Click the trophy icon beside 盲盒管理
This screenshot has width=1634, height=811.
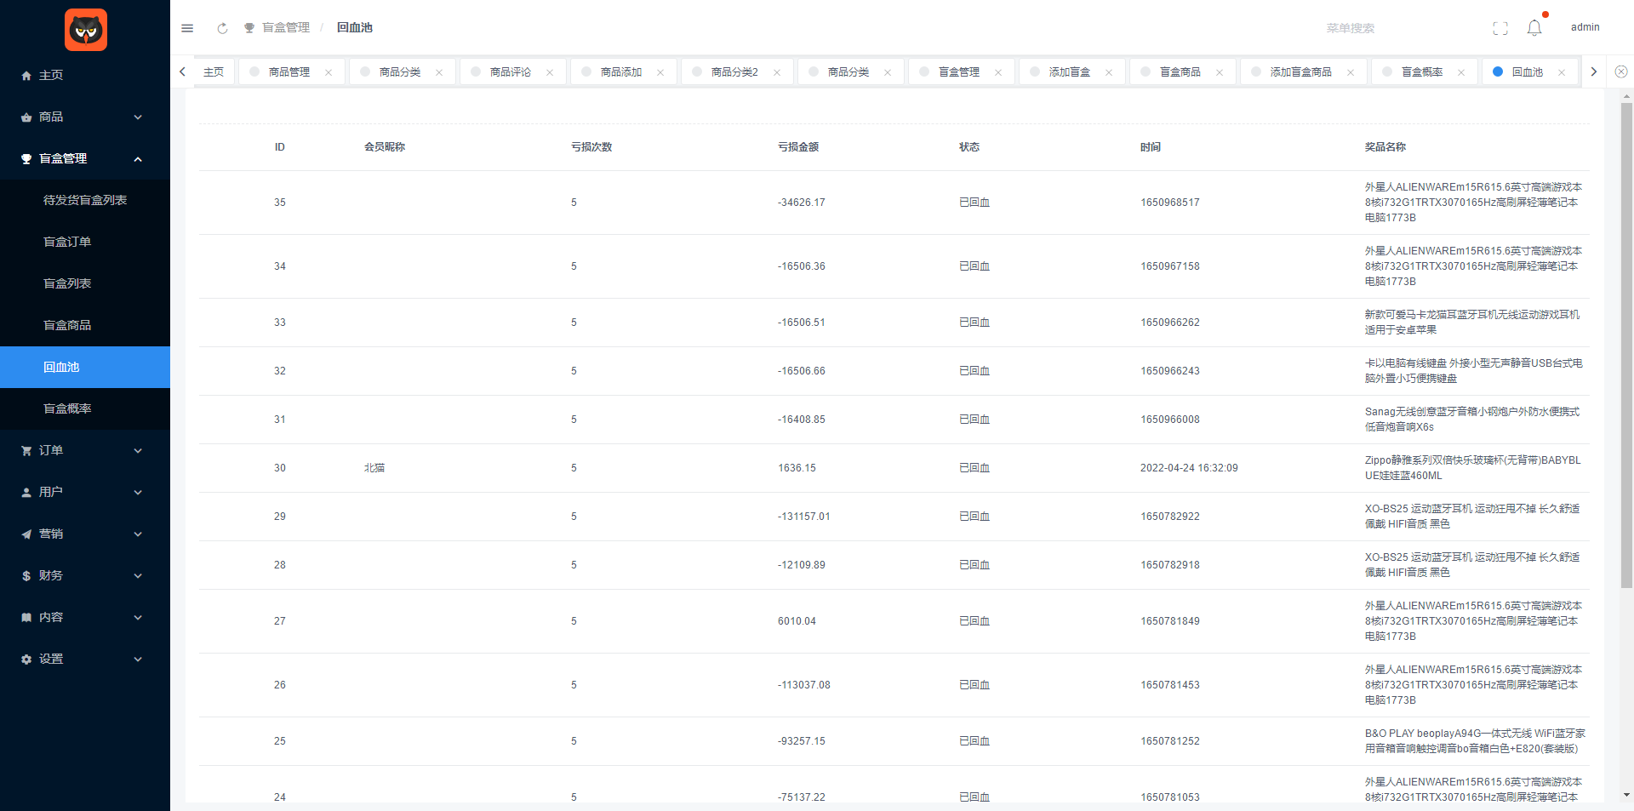tap(26, 159)
